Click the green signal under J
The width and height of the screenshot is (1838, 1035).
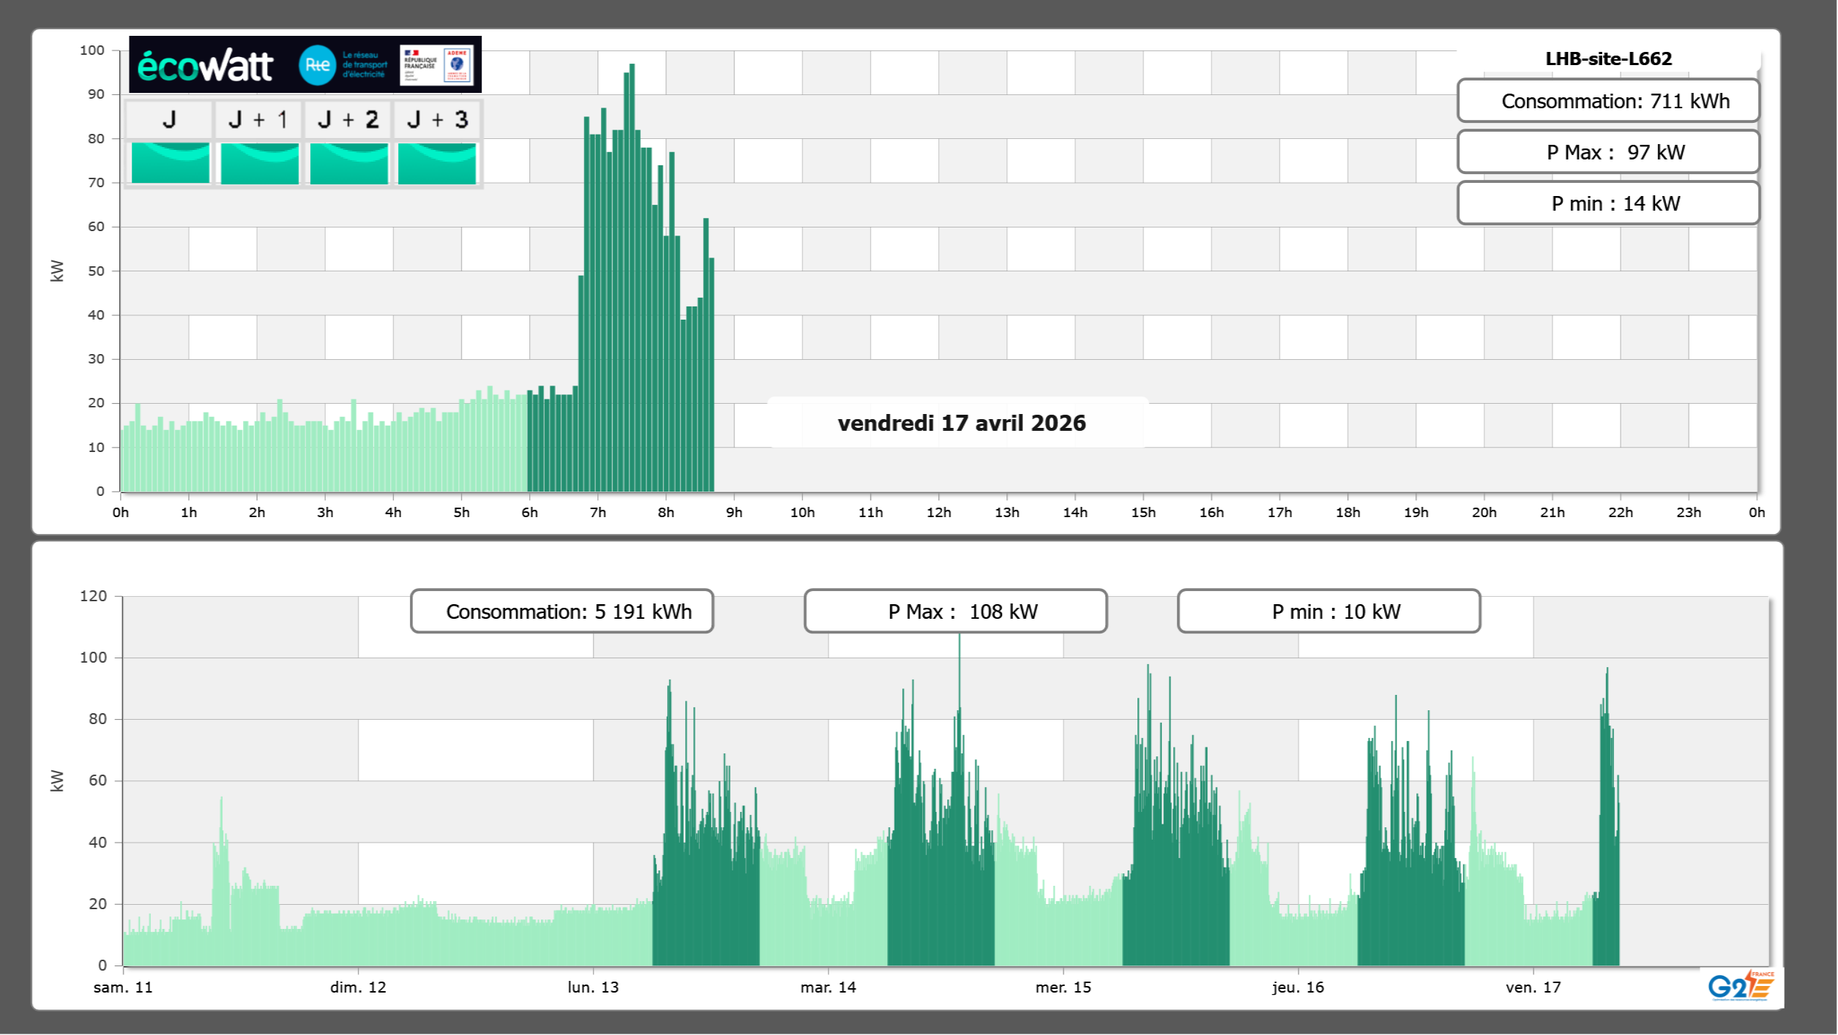(x=170, y=162)
